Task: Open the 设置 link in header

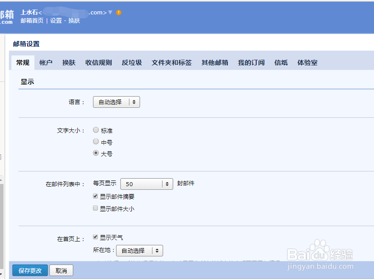Action: [56, 21]
